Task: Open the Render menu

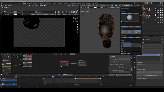Action: tap(10, 3)
